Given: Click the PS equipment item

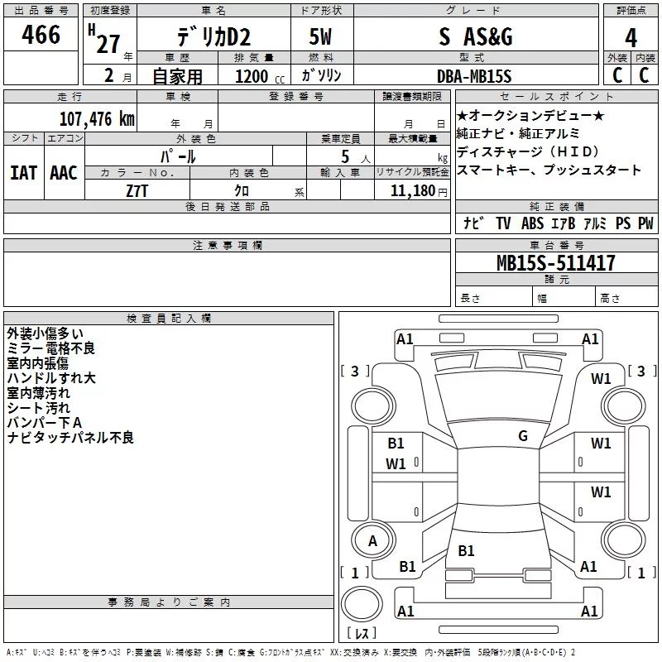Looking at the screenshot, I should pyautogui.click(x=623, y=223).
